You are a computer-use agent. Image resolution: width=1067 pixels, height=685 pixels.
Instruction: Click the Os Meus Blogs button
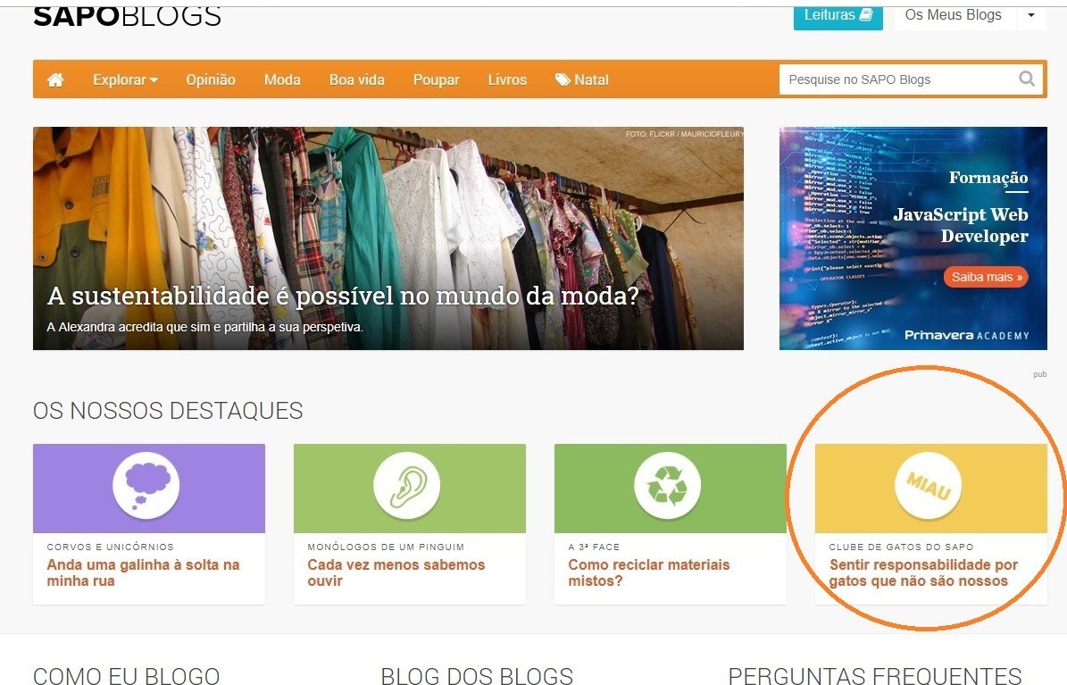pyautogui.click(x=953, y=15)
